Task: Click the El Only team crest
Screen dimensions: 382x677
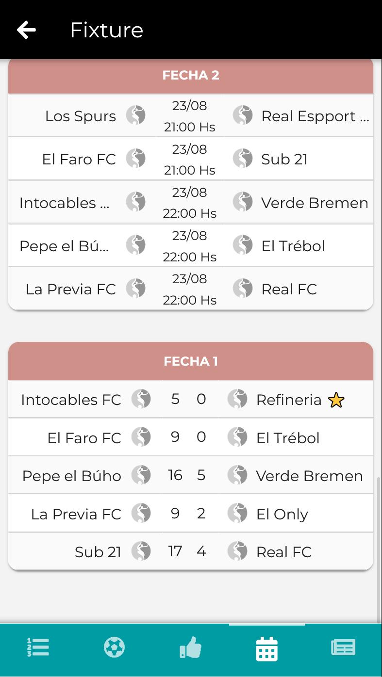Action: pyautogui.click(x=237, y=514)
